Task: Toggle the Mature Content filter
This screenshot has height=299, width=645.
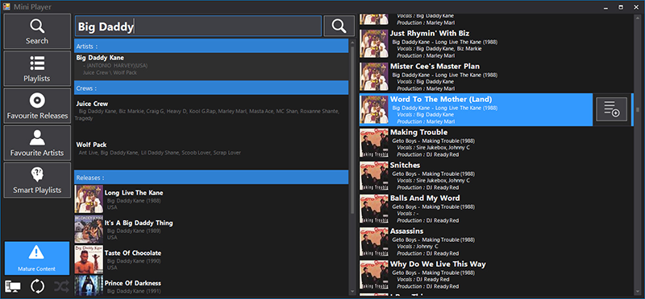Action: click(x=37, y=258)
